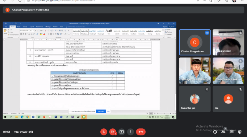The height and width of the screenshot is (137, 247).
Task: Open the more options three-dot menu
Action: click(x=131, y=132)
